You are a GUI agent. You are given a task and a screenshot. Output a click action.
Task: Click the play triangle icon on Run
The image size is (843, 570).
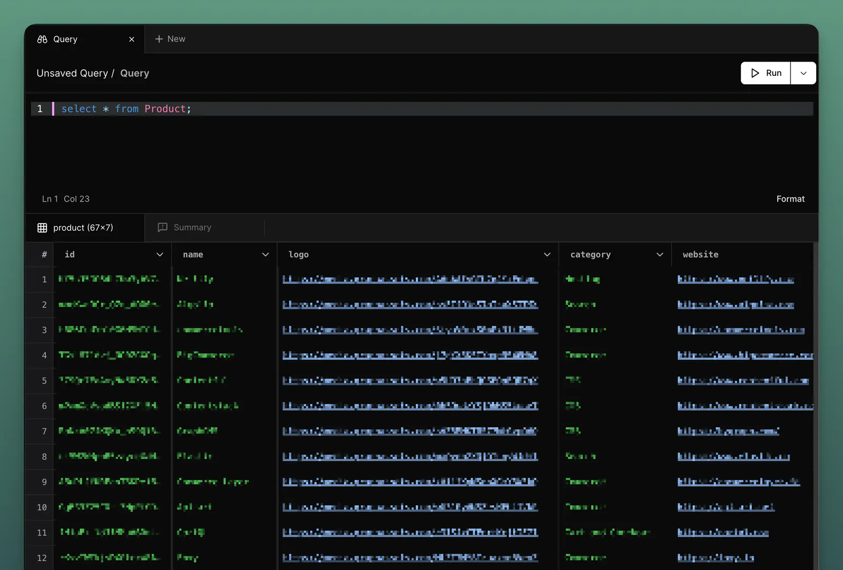(x=755, y=73)
